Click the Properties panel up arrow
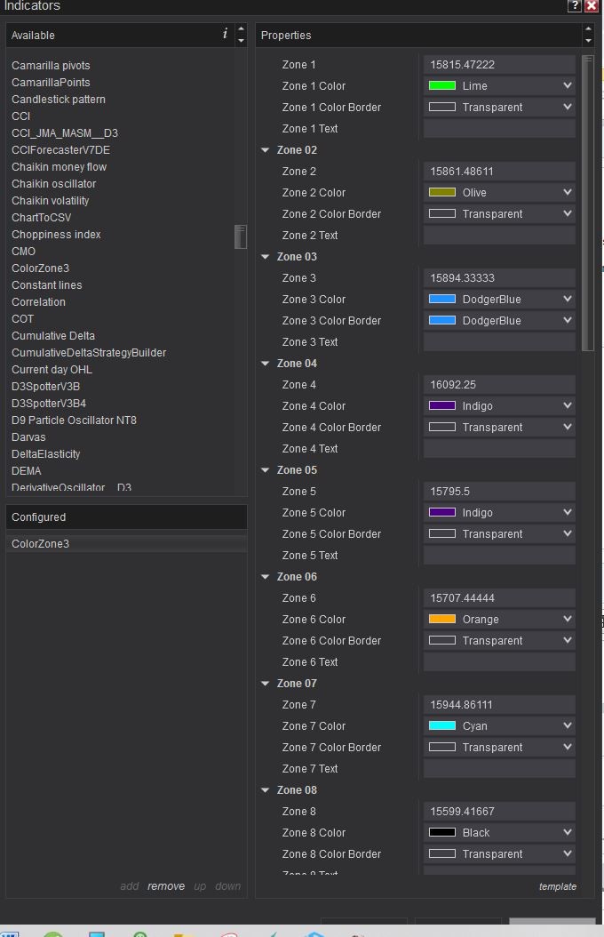The height and width of the screenshot is (937, 604). point(588,30)
